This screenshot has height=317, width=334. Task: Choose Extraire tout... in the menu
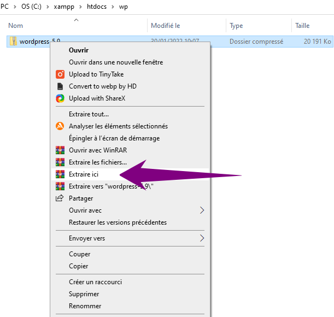tap(89, 114)
